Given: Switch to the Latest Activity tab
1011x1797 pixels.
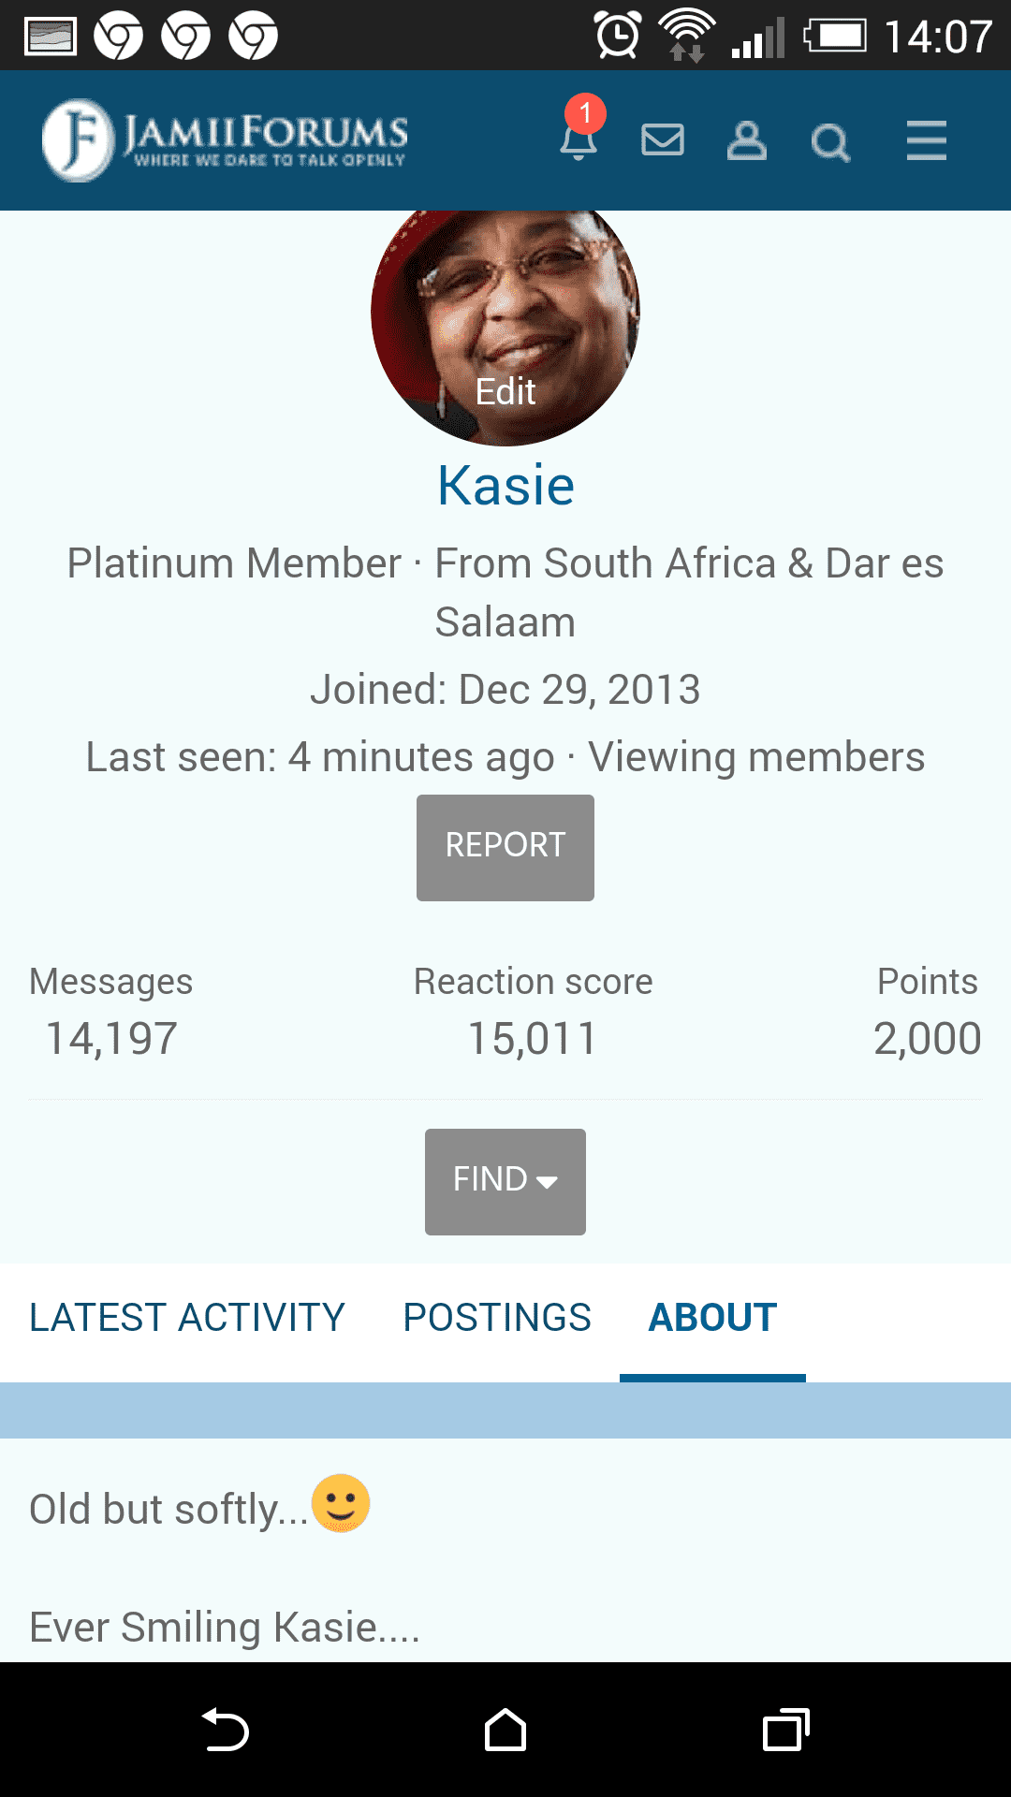Looking at the screenshot, I should pos(187,1318).
